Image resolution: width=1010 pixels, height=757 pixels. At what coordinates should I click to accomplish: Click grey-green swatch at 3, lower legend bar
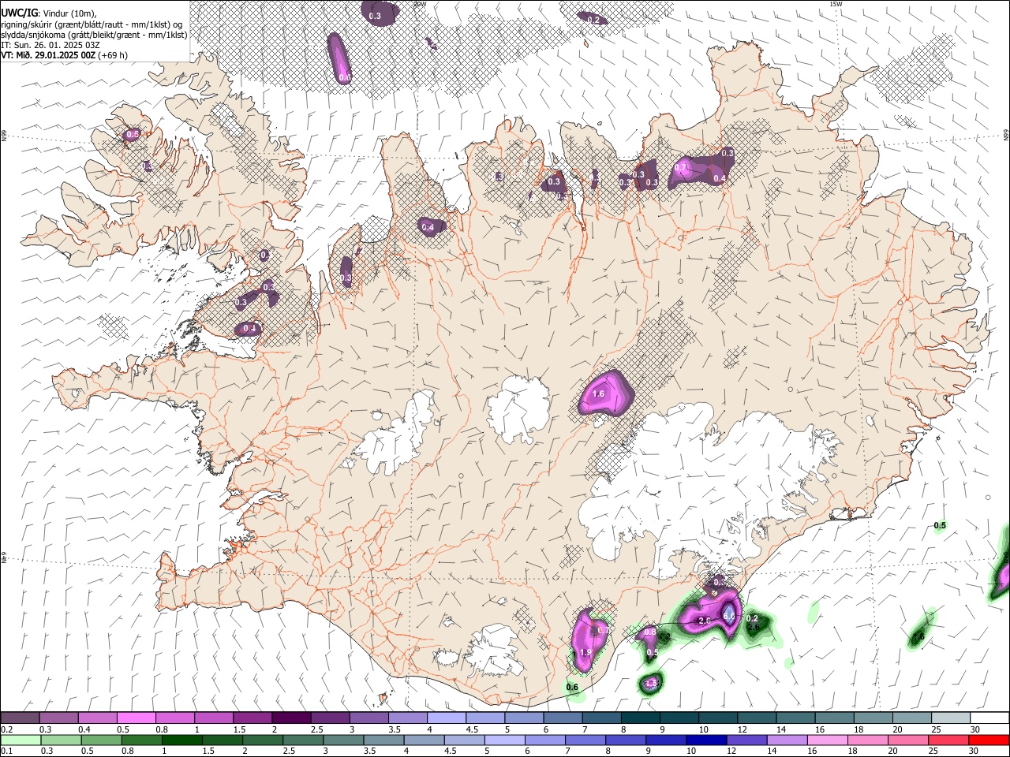click(343, 740)
